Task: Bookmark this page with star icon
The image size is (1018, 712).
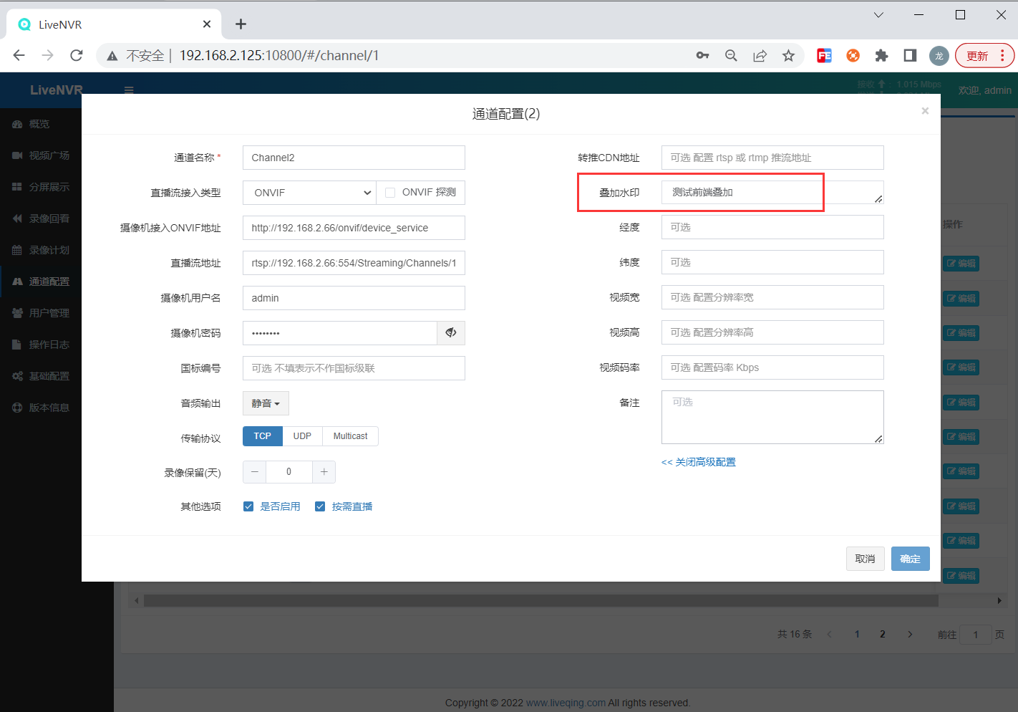Action: pyautogui.click(x=788, y=55)
